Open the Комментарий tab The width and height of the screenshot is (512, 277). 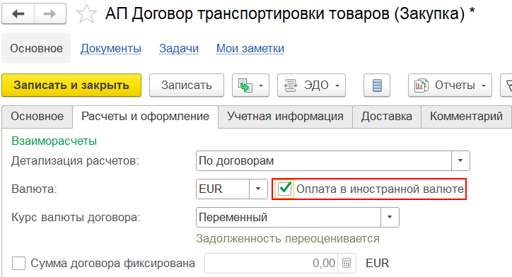[466, 117]
